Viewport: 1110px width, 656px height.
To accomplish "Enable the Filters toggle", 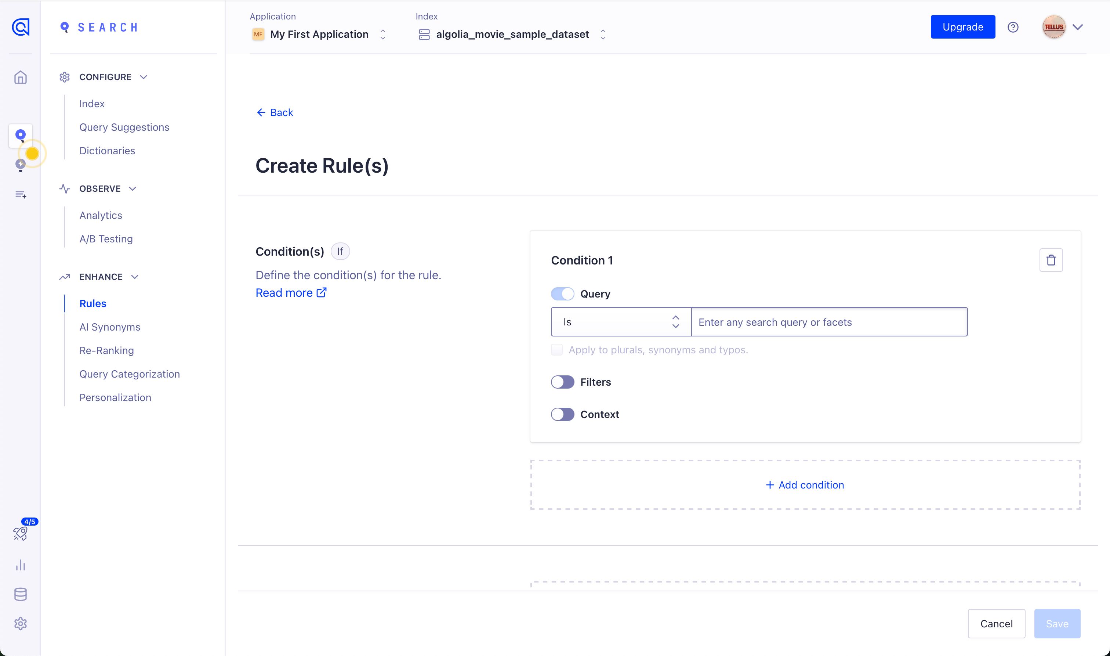I will click(x=562, y=382).
